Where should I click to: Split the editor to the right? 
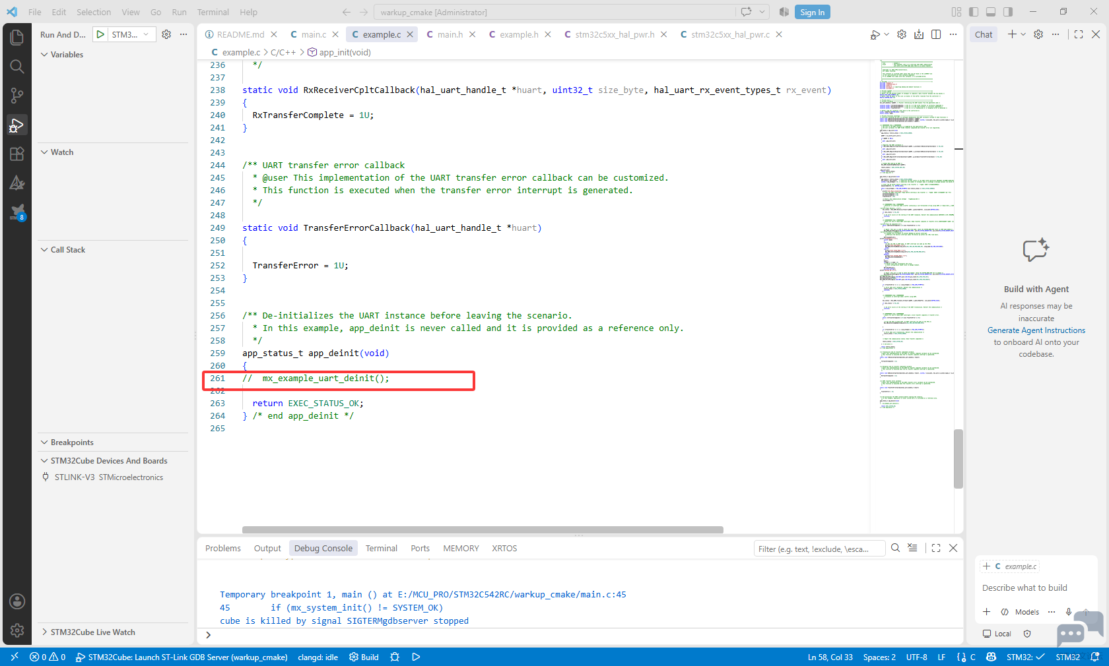936,34
